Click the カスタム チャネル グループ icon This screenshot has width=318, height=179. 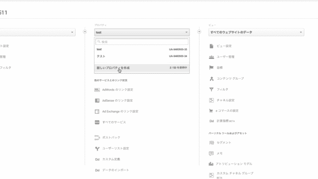tap(212, 175)
